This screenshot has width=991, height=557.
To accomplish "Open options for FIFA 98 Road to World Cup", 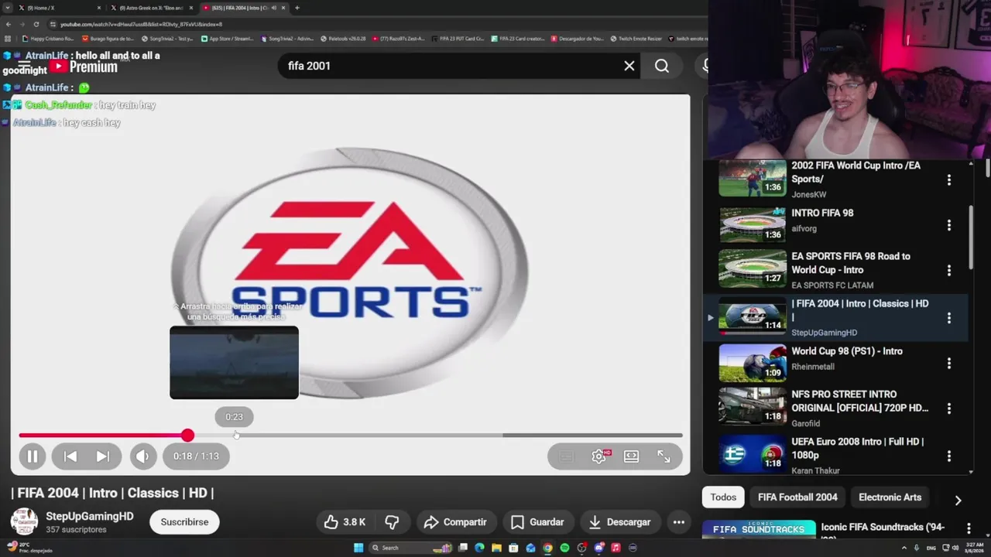I will coord(948,271).
